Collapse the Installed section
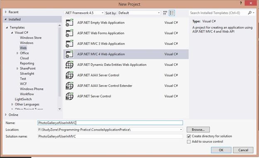This screenshot has height=158, width=259. 6,19
